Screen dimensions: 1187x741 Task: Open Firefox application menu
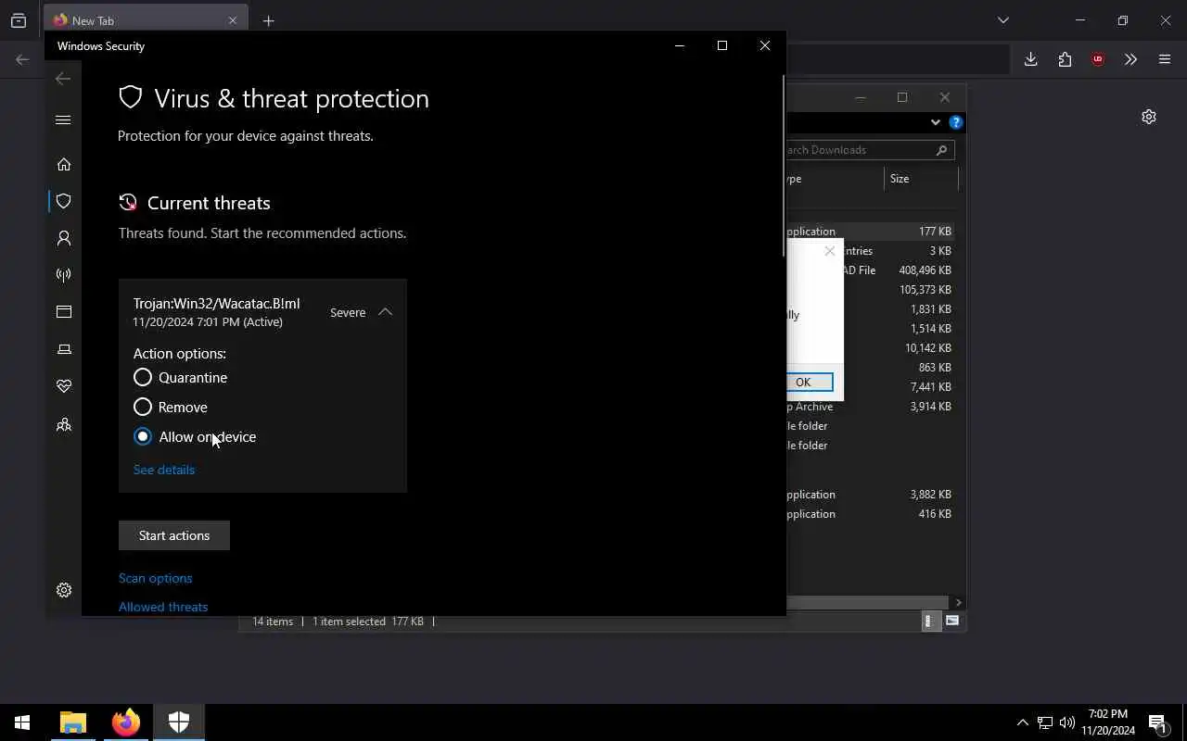[x=1165, y=59]
